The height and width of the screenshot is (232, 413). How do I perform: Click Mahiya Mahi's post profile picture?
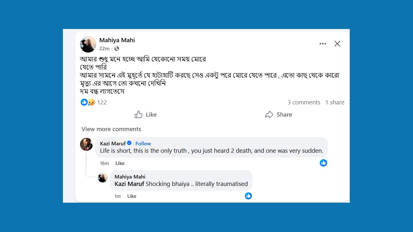88,44
